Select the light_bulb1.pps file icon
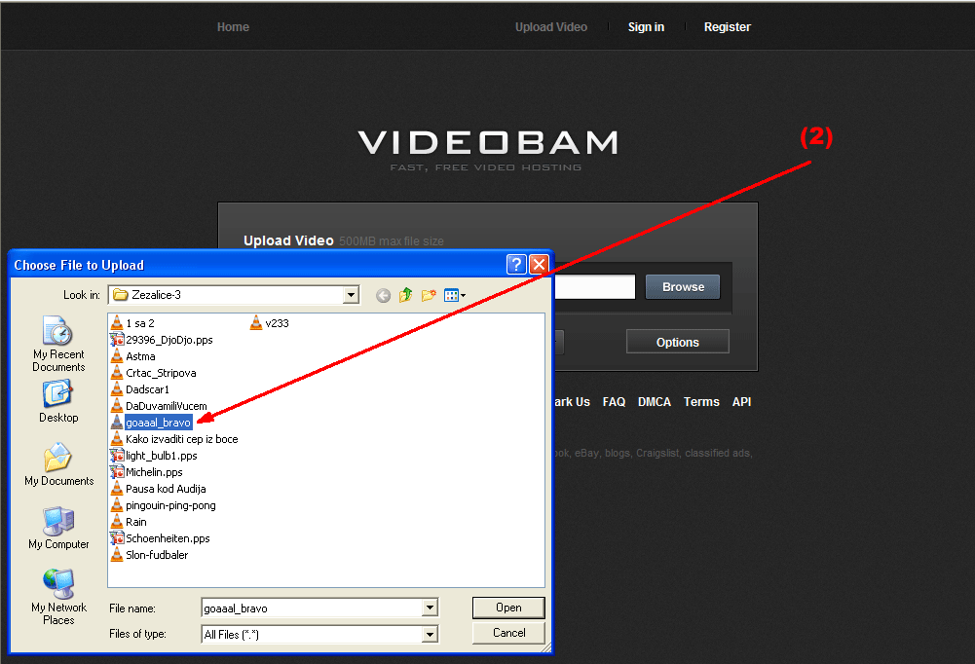This screenshot has width=975, height=664. point(117,456)
